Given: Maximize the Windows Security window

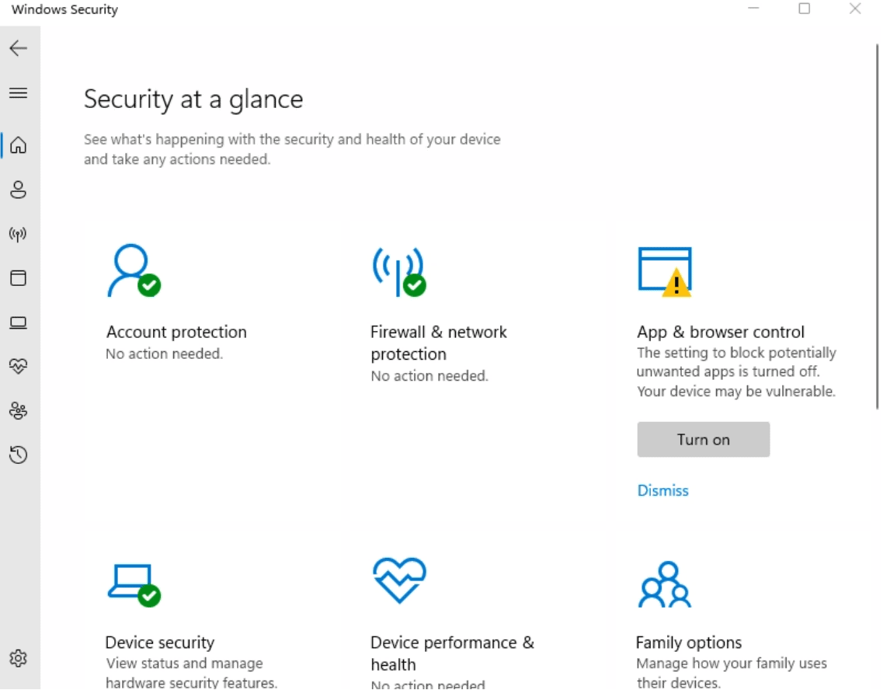Looking at the screenshot, I should (x=804, y=9).
